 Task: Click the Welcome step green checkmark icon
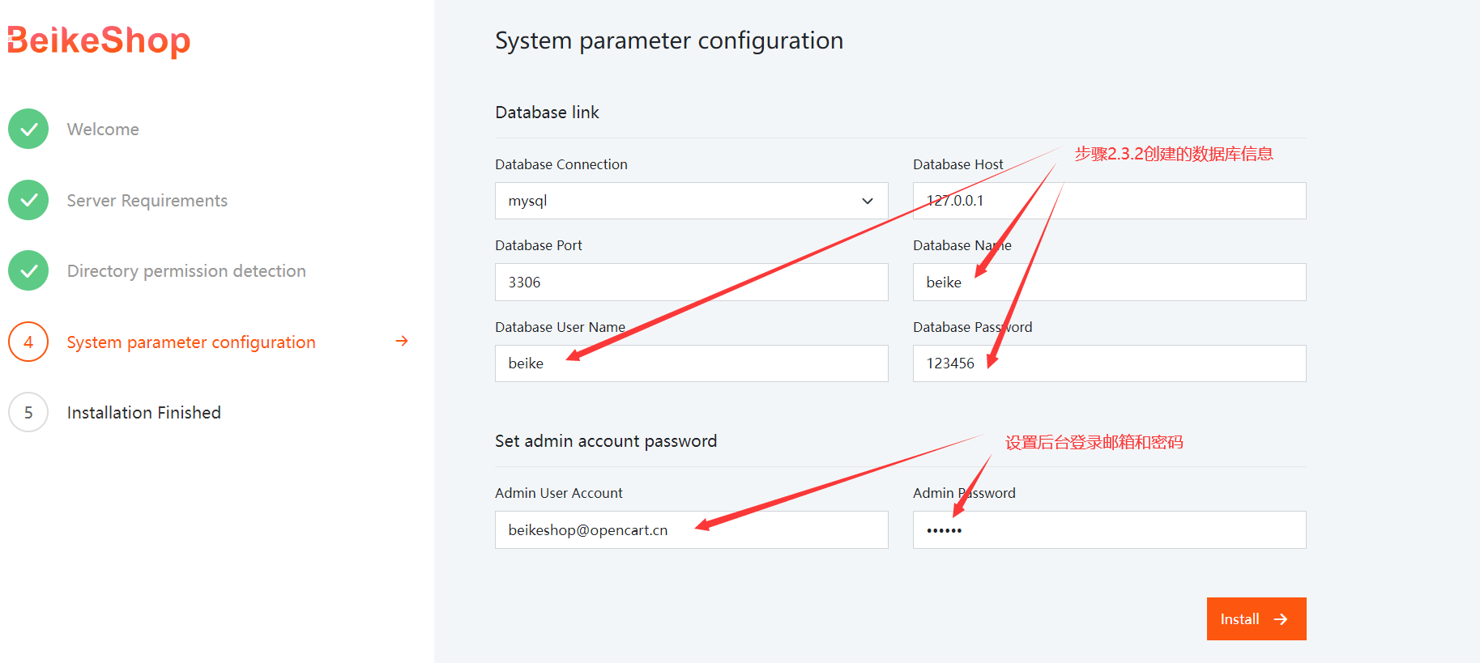(x=28, y=129)
